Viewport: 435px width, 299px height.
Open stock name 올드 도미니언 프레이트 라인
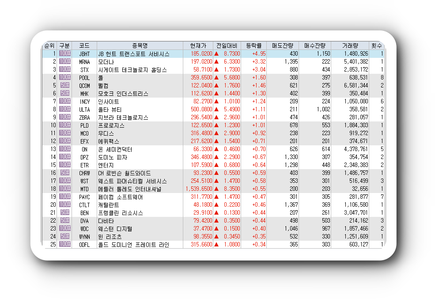134,245
